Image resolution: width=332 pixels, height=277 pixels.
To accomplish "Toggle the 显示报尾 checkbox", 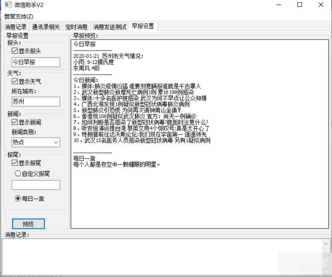I will [x=15, y=163].
